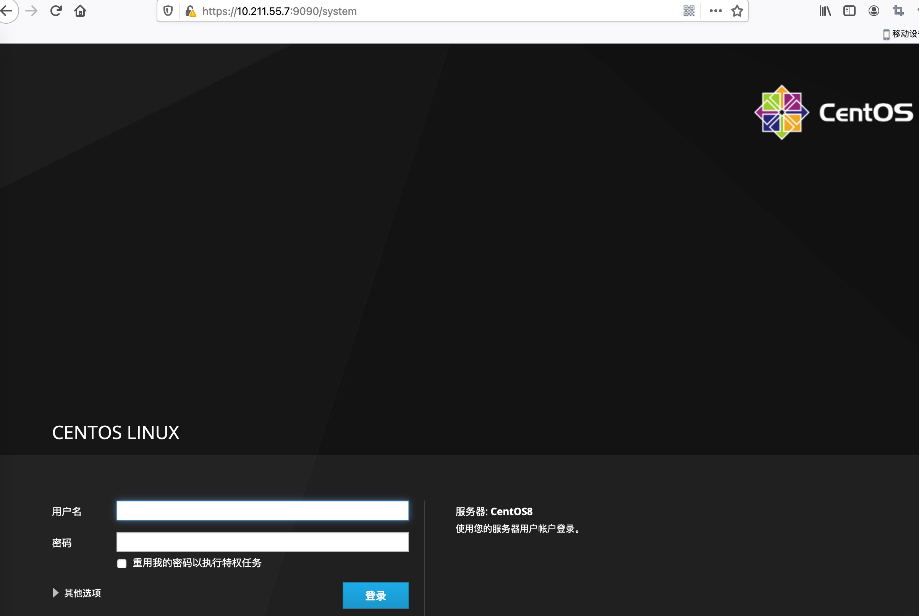This screenshot has height=616, width=919.
Task: Reload the current page
Action: click(56, 11)
